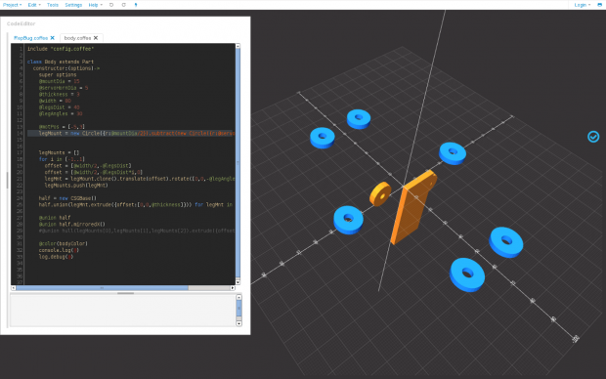The height and width of the screenshot is (379, 606).
Task: Click the '@union half.mirroredX()' line
Action: pos(72,224)
